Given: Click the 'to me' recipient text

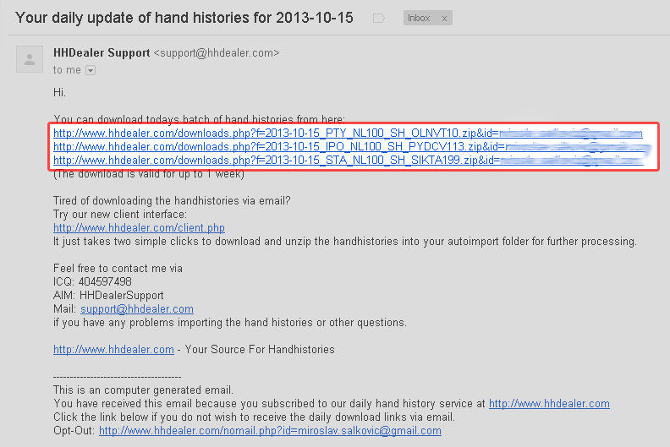Looking at the screenshot, I should (x=67, y=70).
